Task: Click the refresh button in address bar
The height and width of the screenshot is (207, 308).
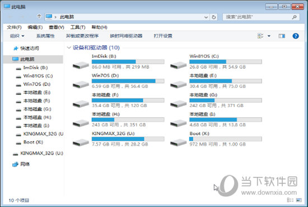Action: tap(214, 17)
